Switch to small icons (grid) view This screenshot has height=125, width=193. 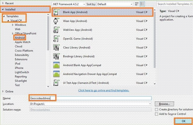coord(137,4)
